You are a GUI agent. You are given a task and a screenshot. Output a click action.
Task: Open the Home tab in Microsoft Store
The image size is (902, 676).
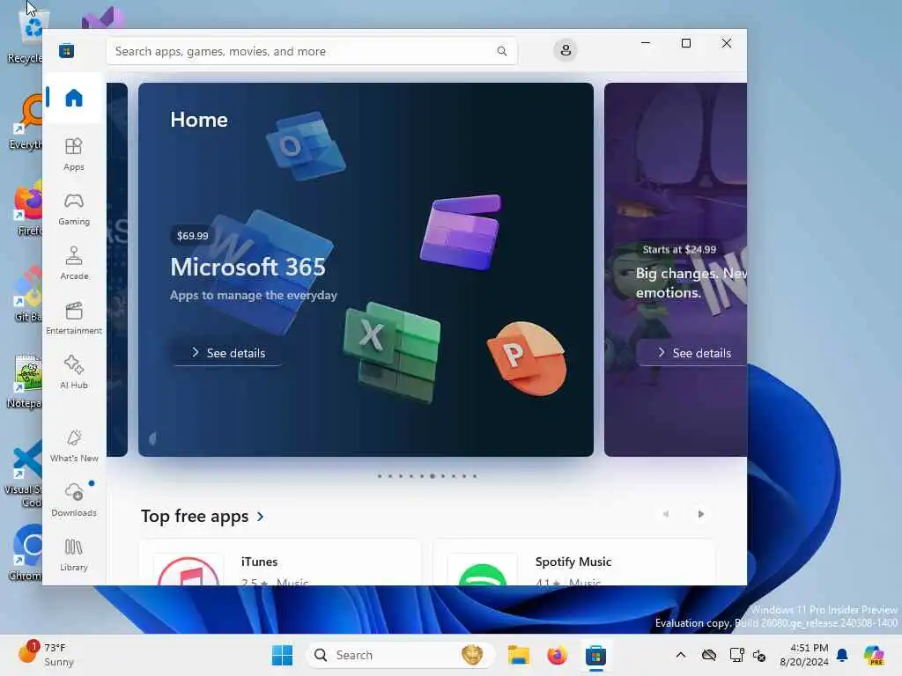point(74,98)
